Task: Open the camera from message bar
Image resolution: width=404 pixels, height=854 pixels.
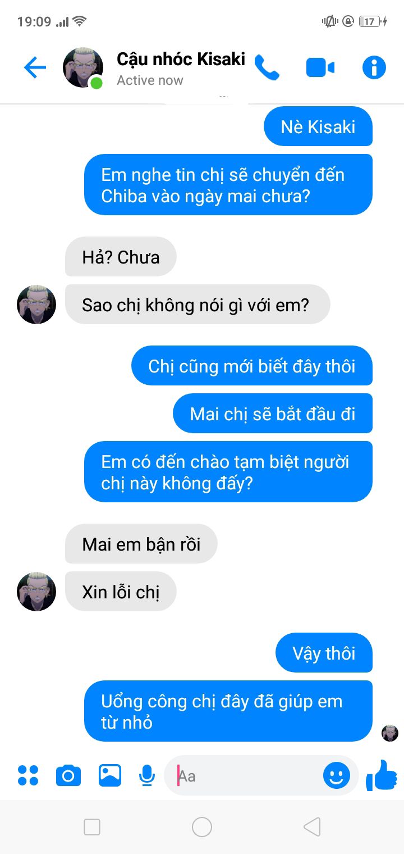Action: pos(68,775)
